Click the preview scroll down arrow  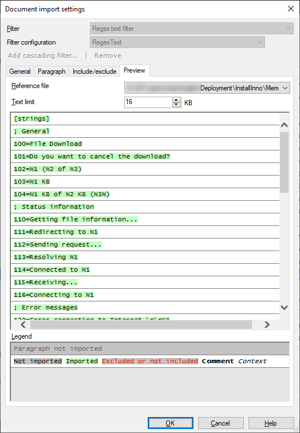click(x=284, y=307)
